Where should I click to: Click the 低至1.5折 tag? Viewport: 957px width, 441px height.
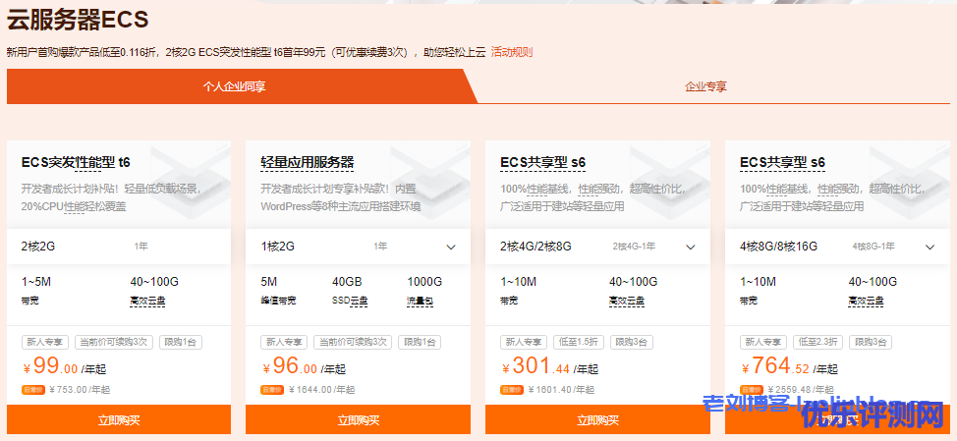579,342
